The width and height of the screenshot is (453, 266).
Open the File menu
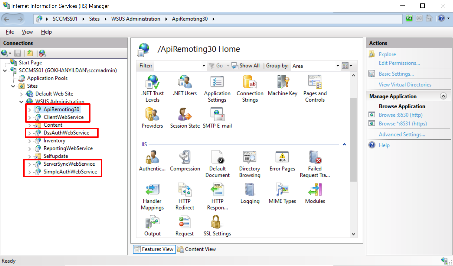tap(10, 32)
